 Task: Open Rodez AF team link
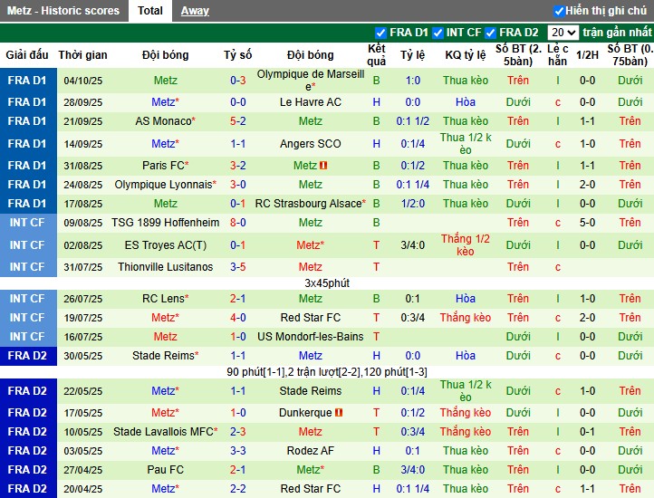pyautogui.click(x=311, y=451)
